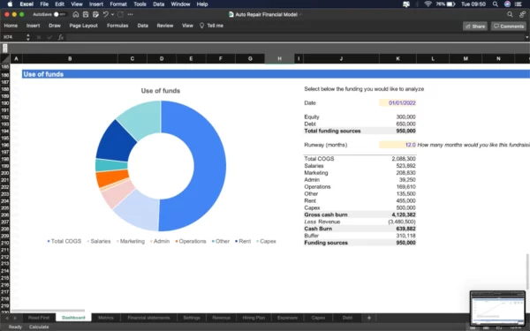Open the Undo history dropdown arrow
Screen dimensions: 530x331
point(112,14)
